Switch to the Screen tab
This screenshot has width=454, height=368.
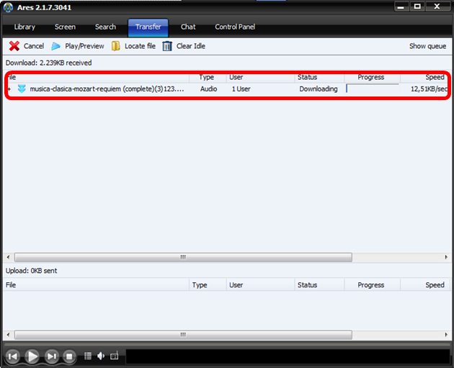point(65,27)
